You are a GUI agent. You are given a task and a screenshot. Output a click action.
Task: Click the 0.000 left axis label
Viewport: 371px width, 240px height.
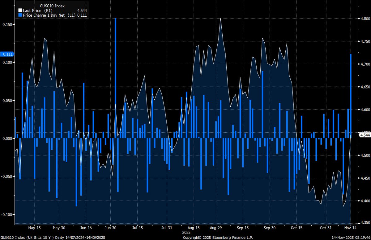coord(7,139)
